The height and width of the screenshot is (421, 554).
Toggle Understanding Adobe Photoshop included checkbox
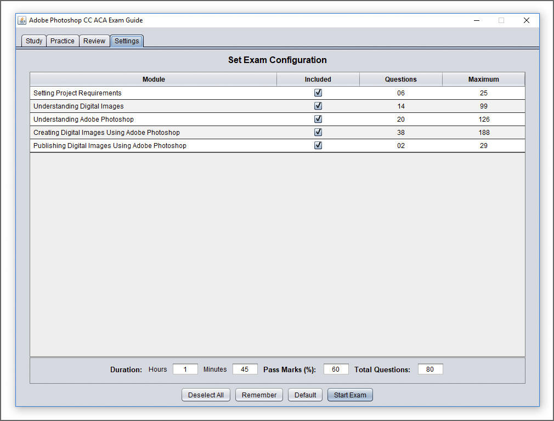click(x=318, y=118)
